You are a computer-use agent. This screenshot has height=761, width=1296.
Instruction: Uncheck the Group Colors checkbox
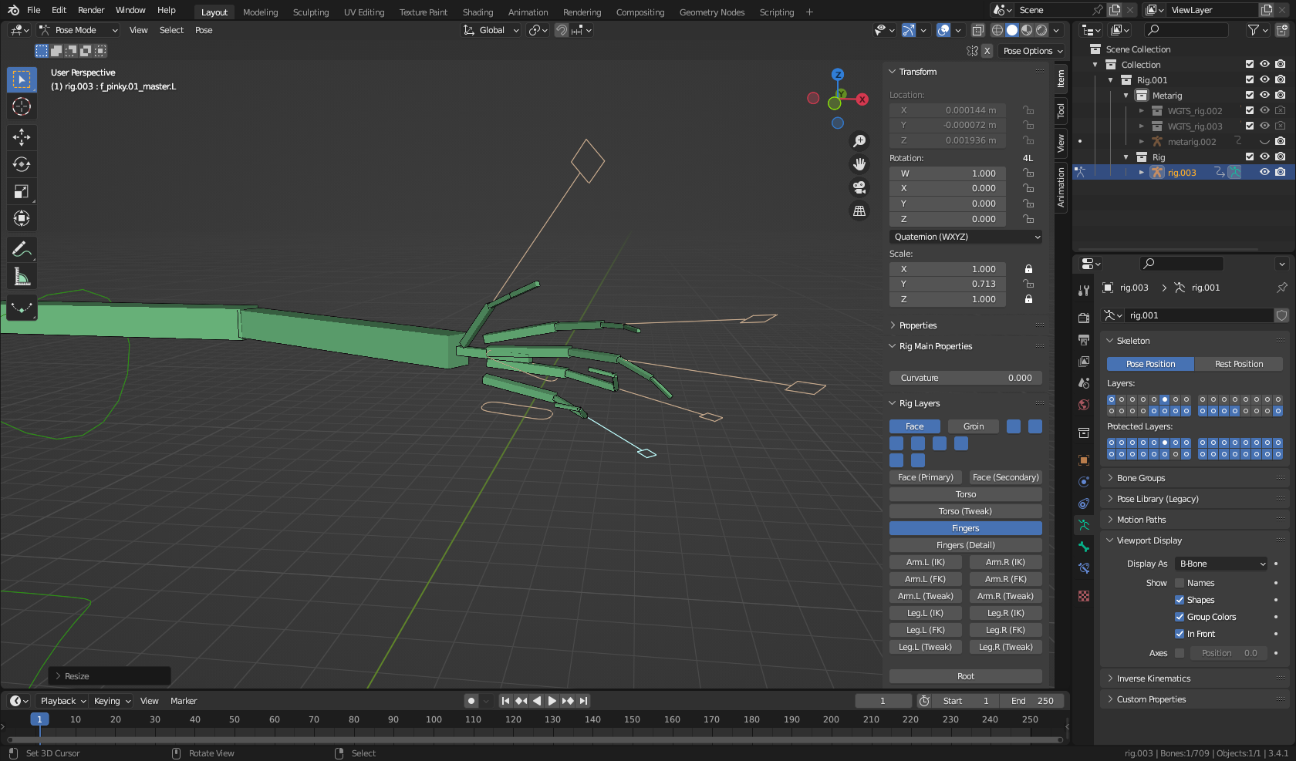[x=1180, y=617]
